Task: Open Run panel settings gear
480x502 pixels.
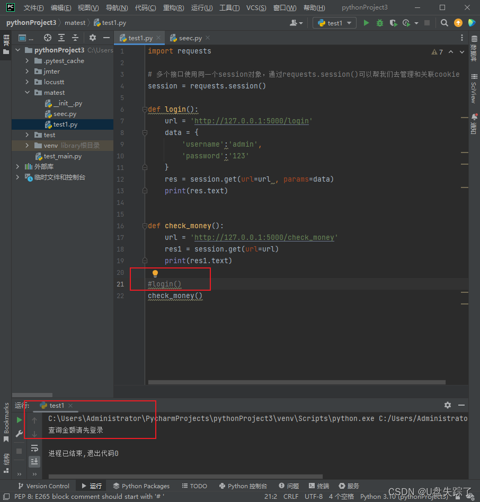Action: (448, 405)
